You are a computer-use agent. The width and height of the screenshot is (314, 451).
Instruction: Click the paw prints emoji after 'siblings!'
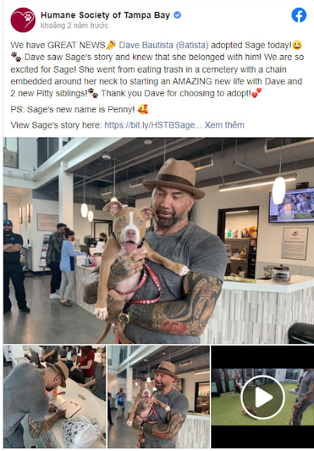[x=93, y=93]
